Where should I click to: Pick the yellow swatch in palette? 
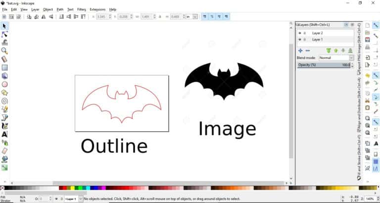(72, 188)
